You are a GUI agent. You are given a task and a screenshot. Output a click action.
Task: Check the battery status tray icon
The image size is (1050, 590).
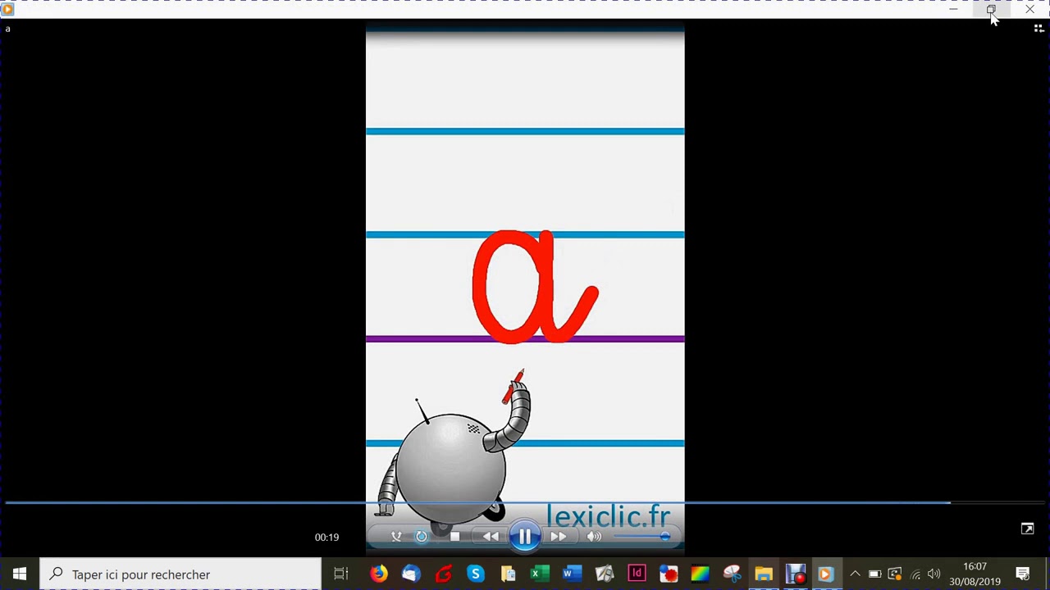874,574
